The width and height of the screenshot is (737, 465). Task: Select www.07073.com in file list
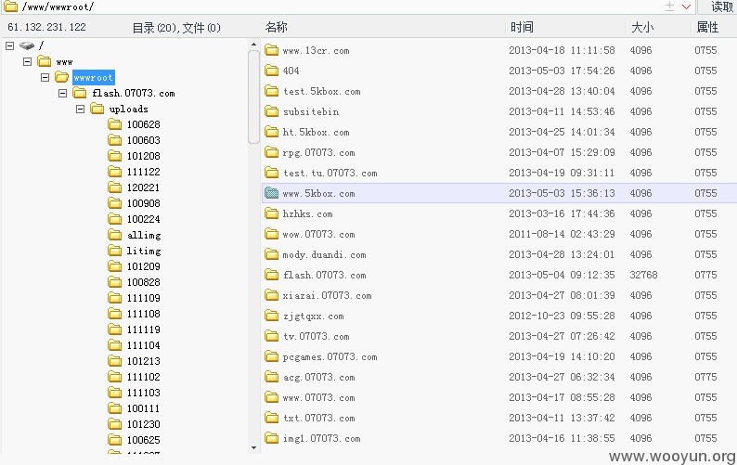[x=318, y=397]
